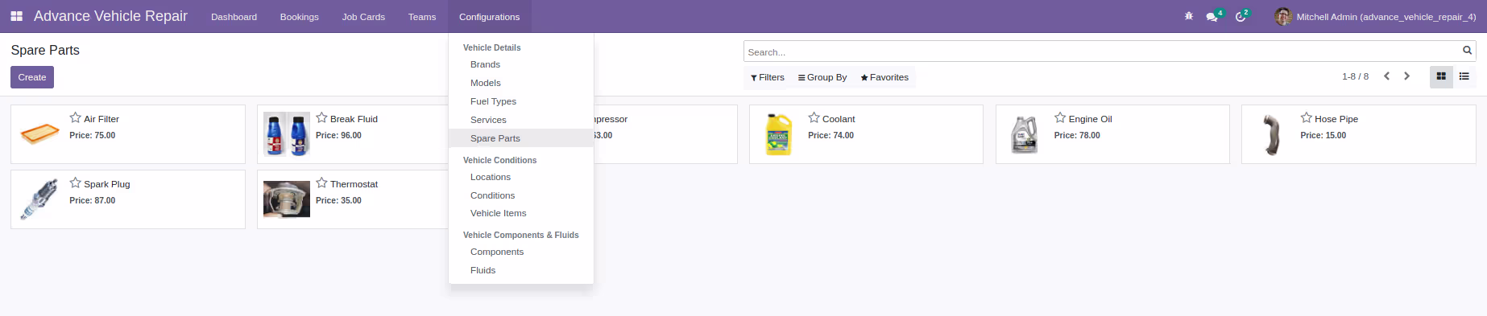This screenshot has width=1487, height=316.
Task: Toggle favorite star on Thermostat
Action: point(321,183)
